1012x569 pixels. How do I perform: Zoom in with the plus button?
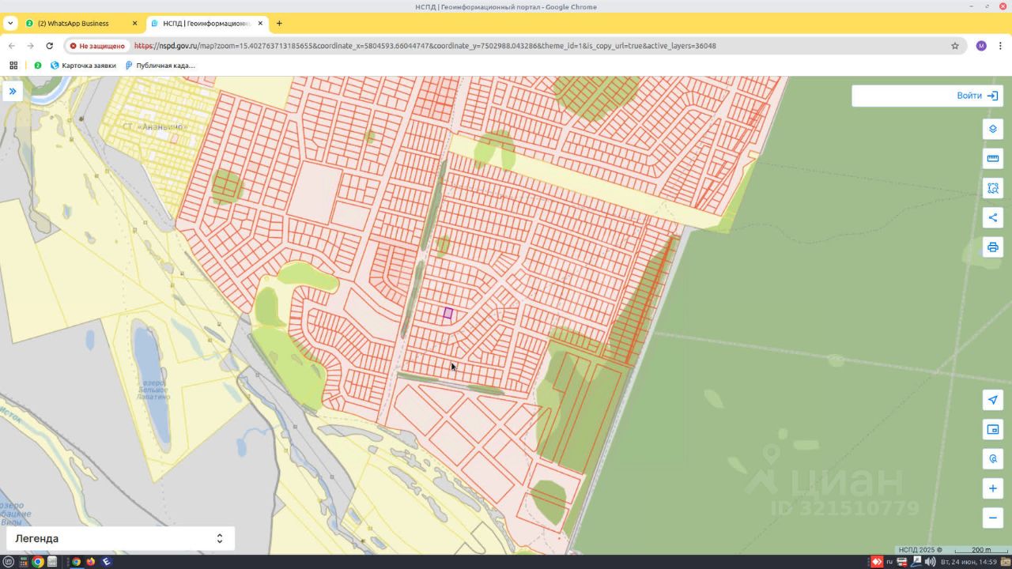point(993,488)
